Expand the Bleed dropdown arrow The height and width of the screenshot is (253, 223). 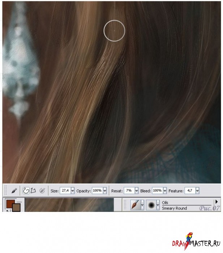pos(164,190)
